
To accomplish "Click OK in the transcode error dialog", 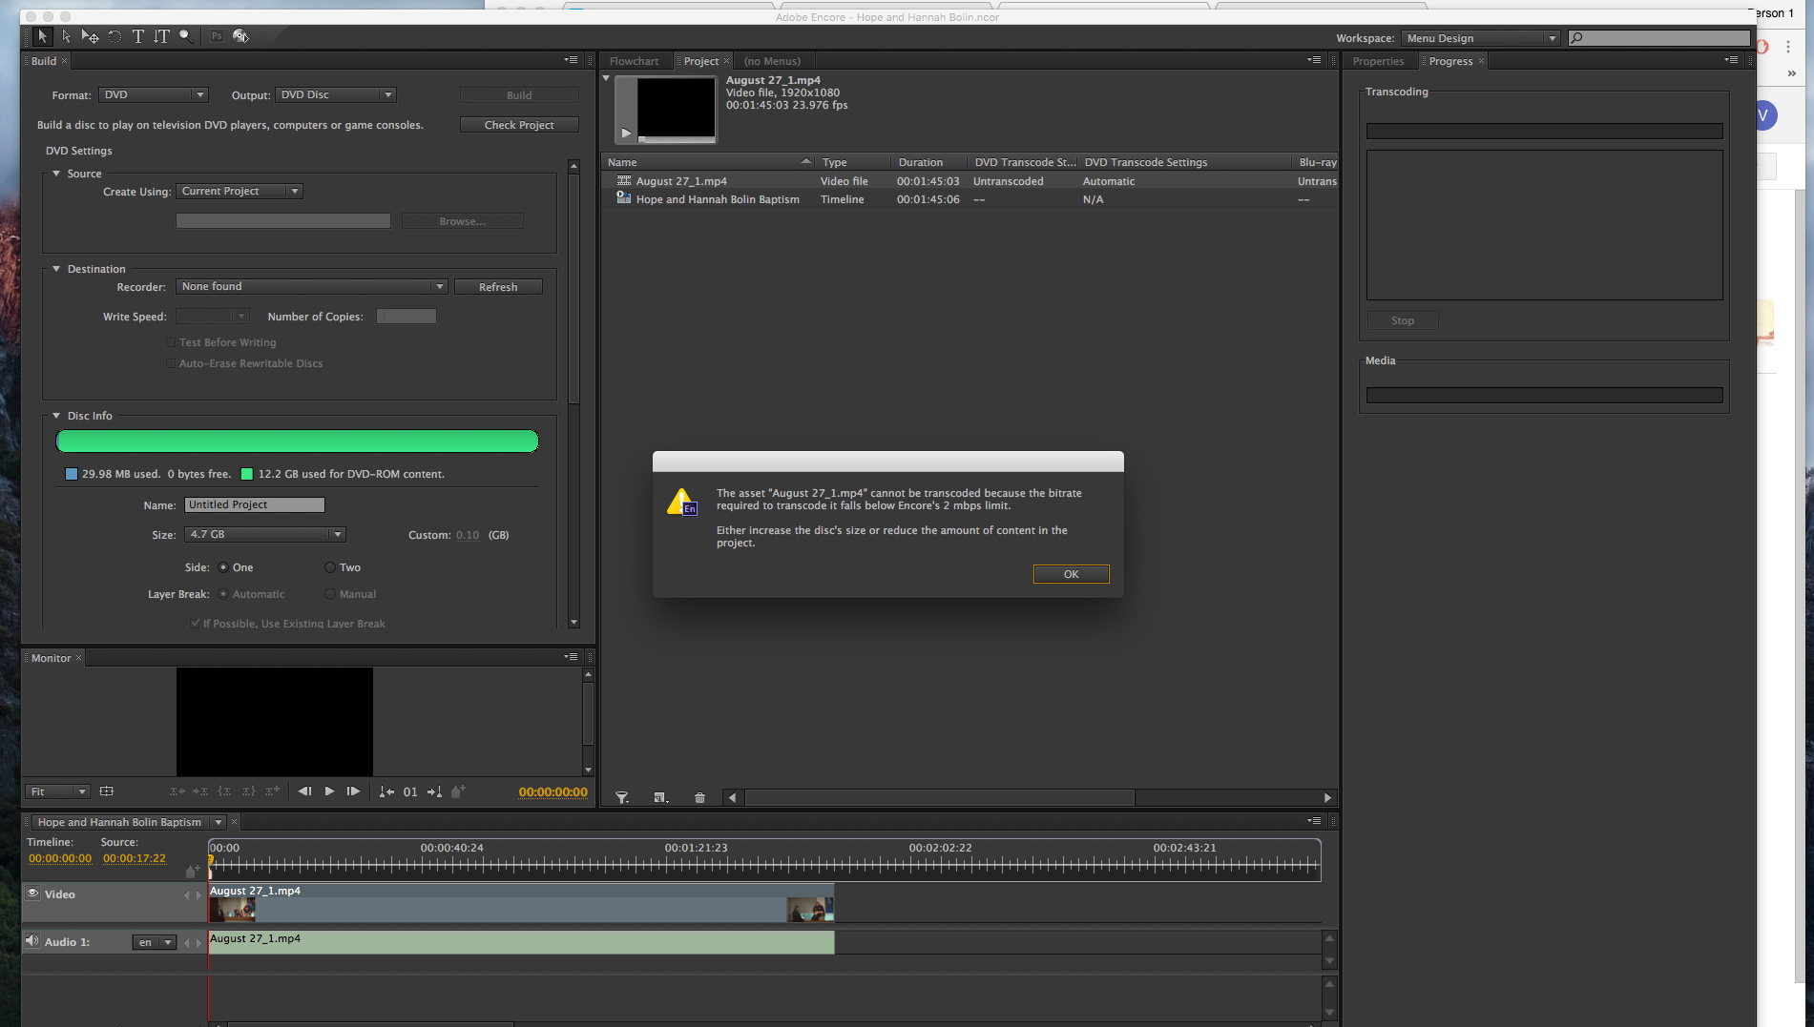I will click(x=1071, y=574).
